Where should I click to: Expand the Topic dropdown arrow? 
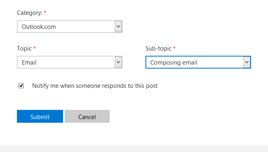tap(118, 62)
